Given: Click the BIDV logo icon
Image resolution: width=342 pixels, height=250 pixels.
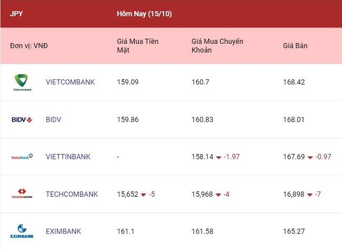Looking at the screenshot, I should [22, 120].
